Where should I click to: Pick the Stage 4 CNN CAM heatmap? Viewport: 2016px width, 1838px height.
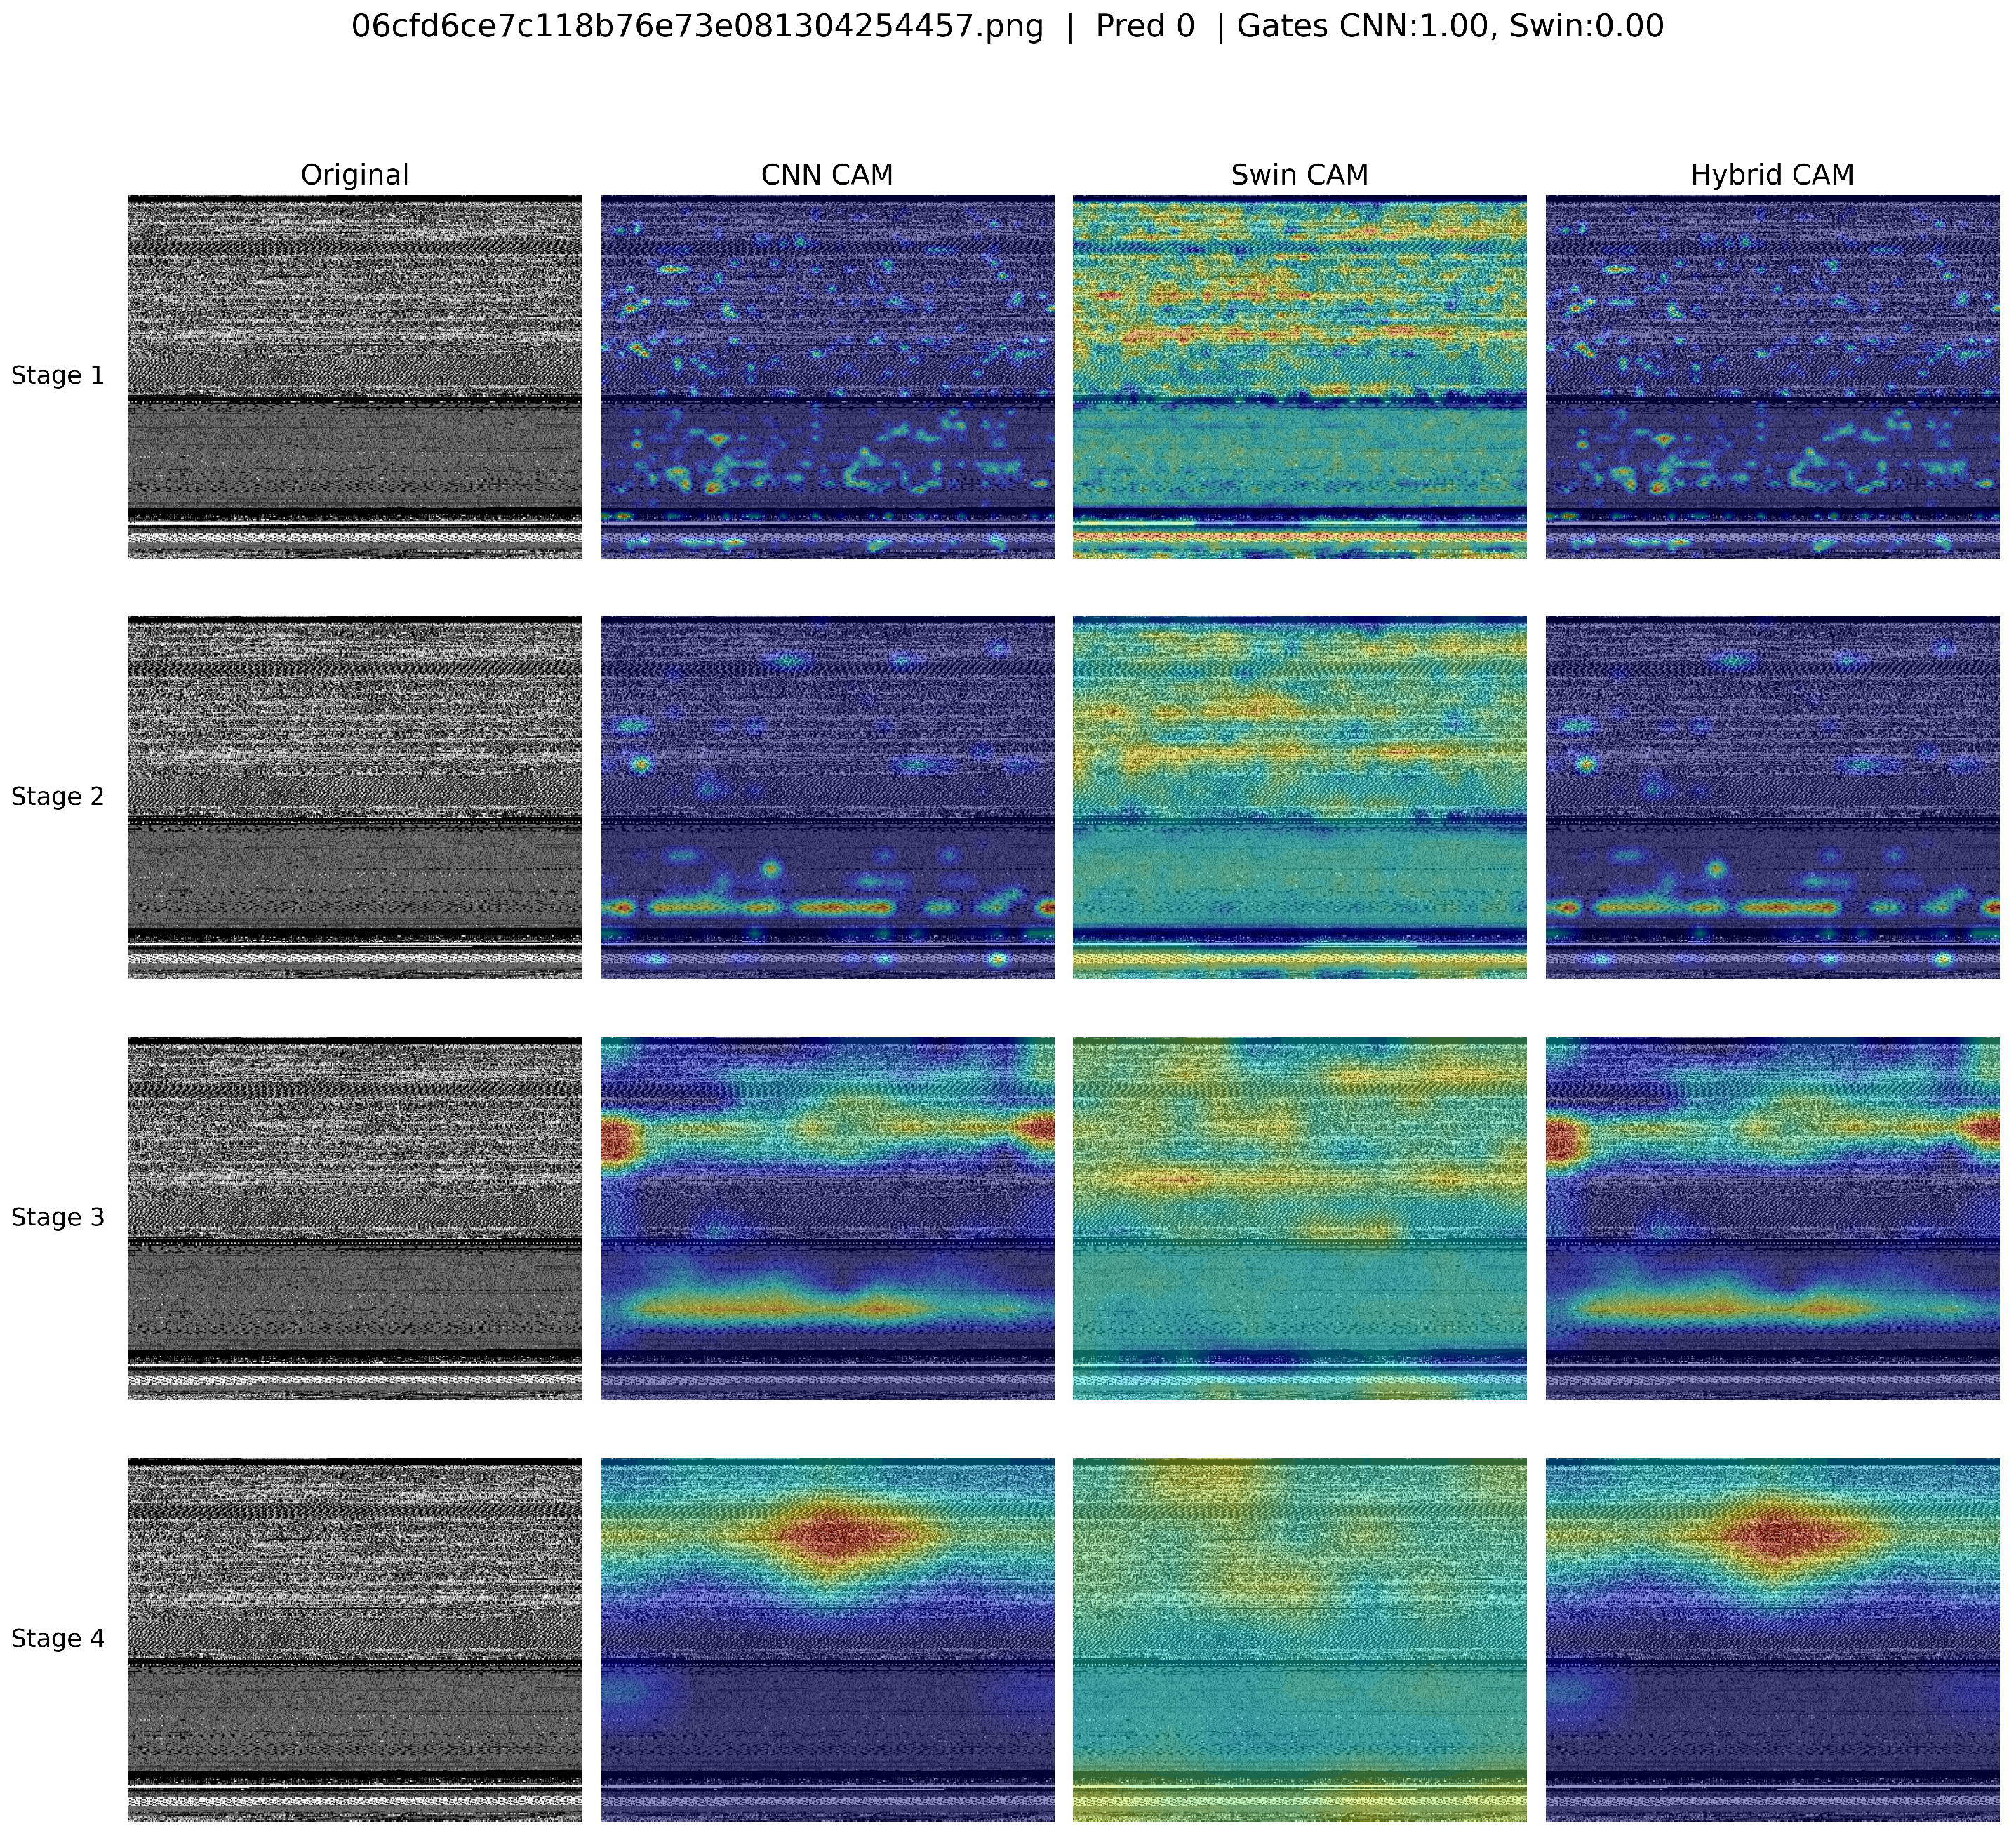(x=827, y=1639)
